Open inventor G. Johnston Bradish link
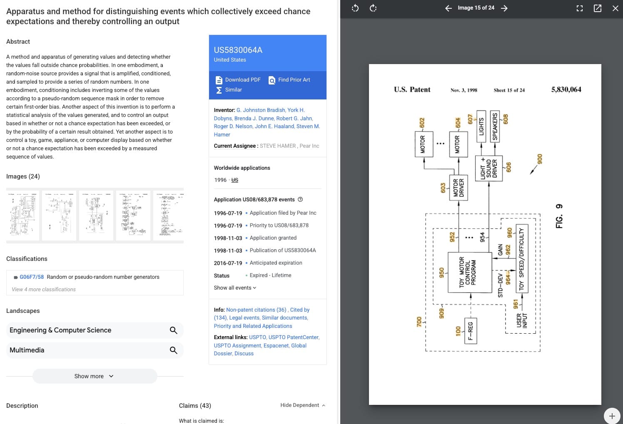The height and width of the screenshot is (424, 623). [x=261, y=110]
